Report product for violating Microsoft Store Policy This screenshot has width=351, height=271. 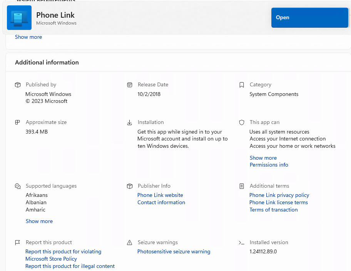[x=64, y=255]
